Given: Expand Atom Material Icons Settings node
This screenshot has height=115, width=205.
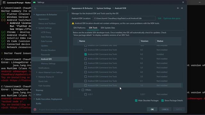Looking at the screenshot, I should tap(37, 73).
